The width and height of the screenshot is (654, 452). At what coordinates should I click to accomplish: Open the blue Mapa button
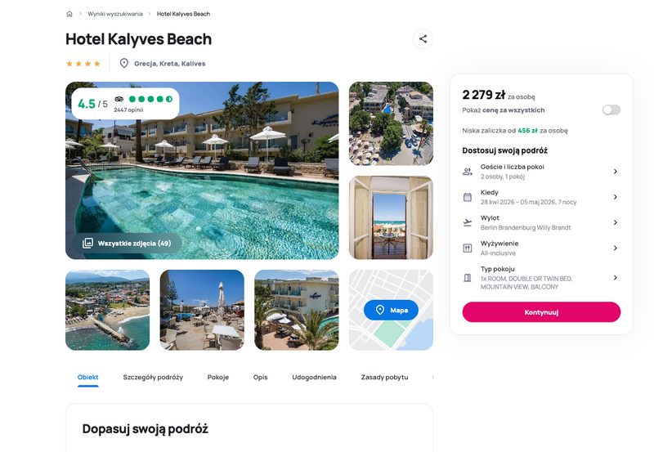click(391, 311)
